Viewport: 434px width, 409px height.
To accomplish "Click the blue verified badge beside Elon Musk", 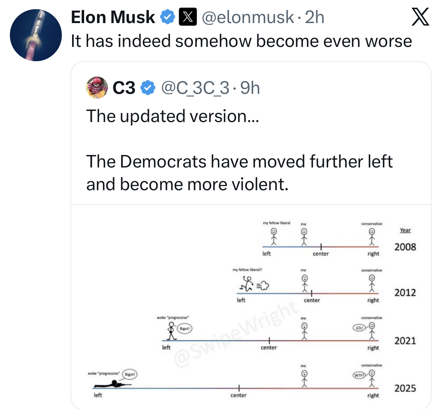I will point(168,17).
